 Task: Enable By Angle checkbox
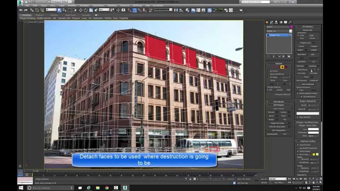pyautogui.click(x=268, y=77)
